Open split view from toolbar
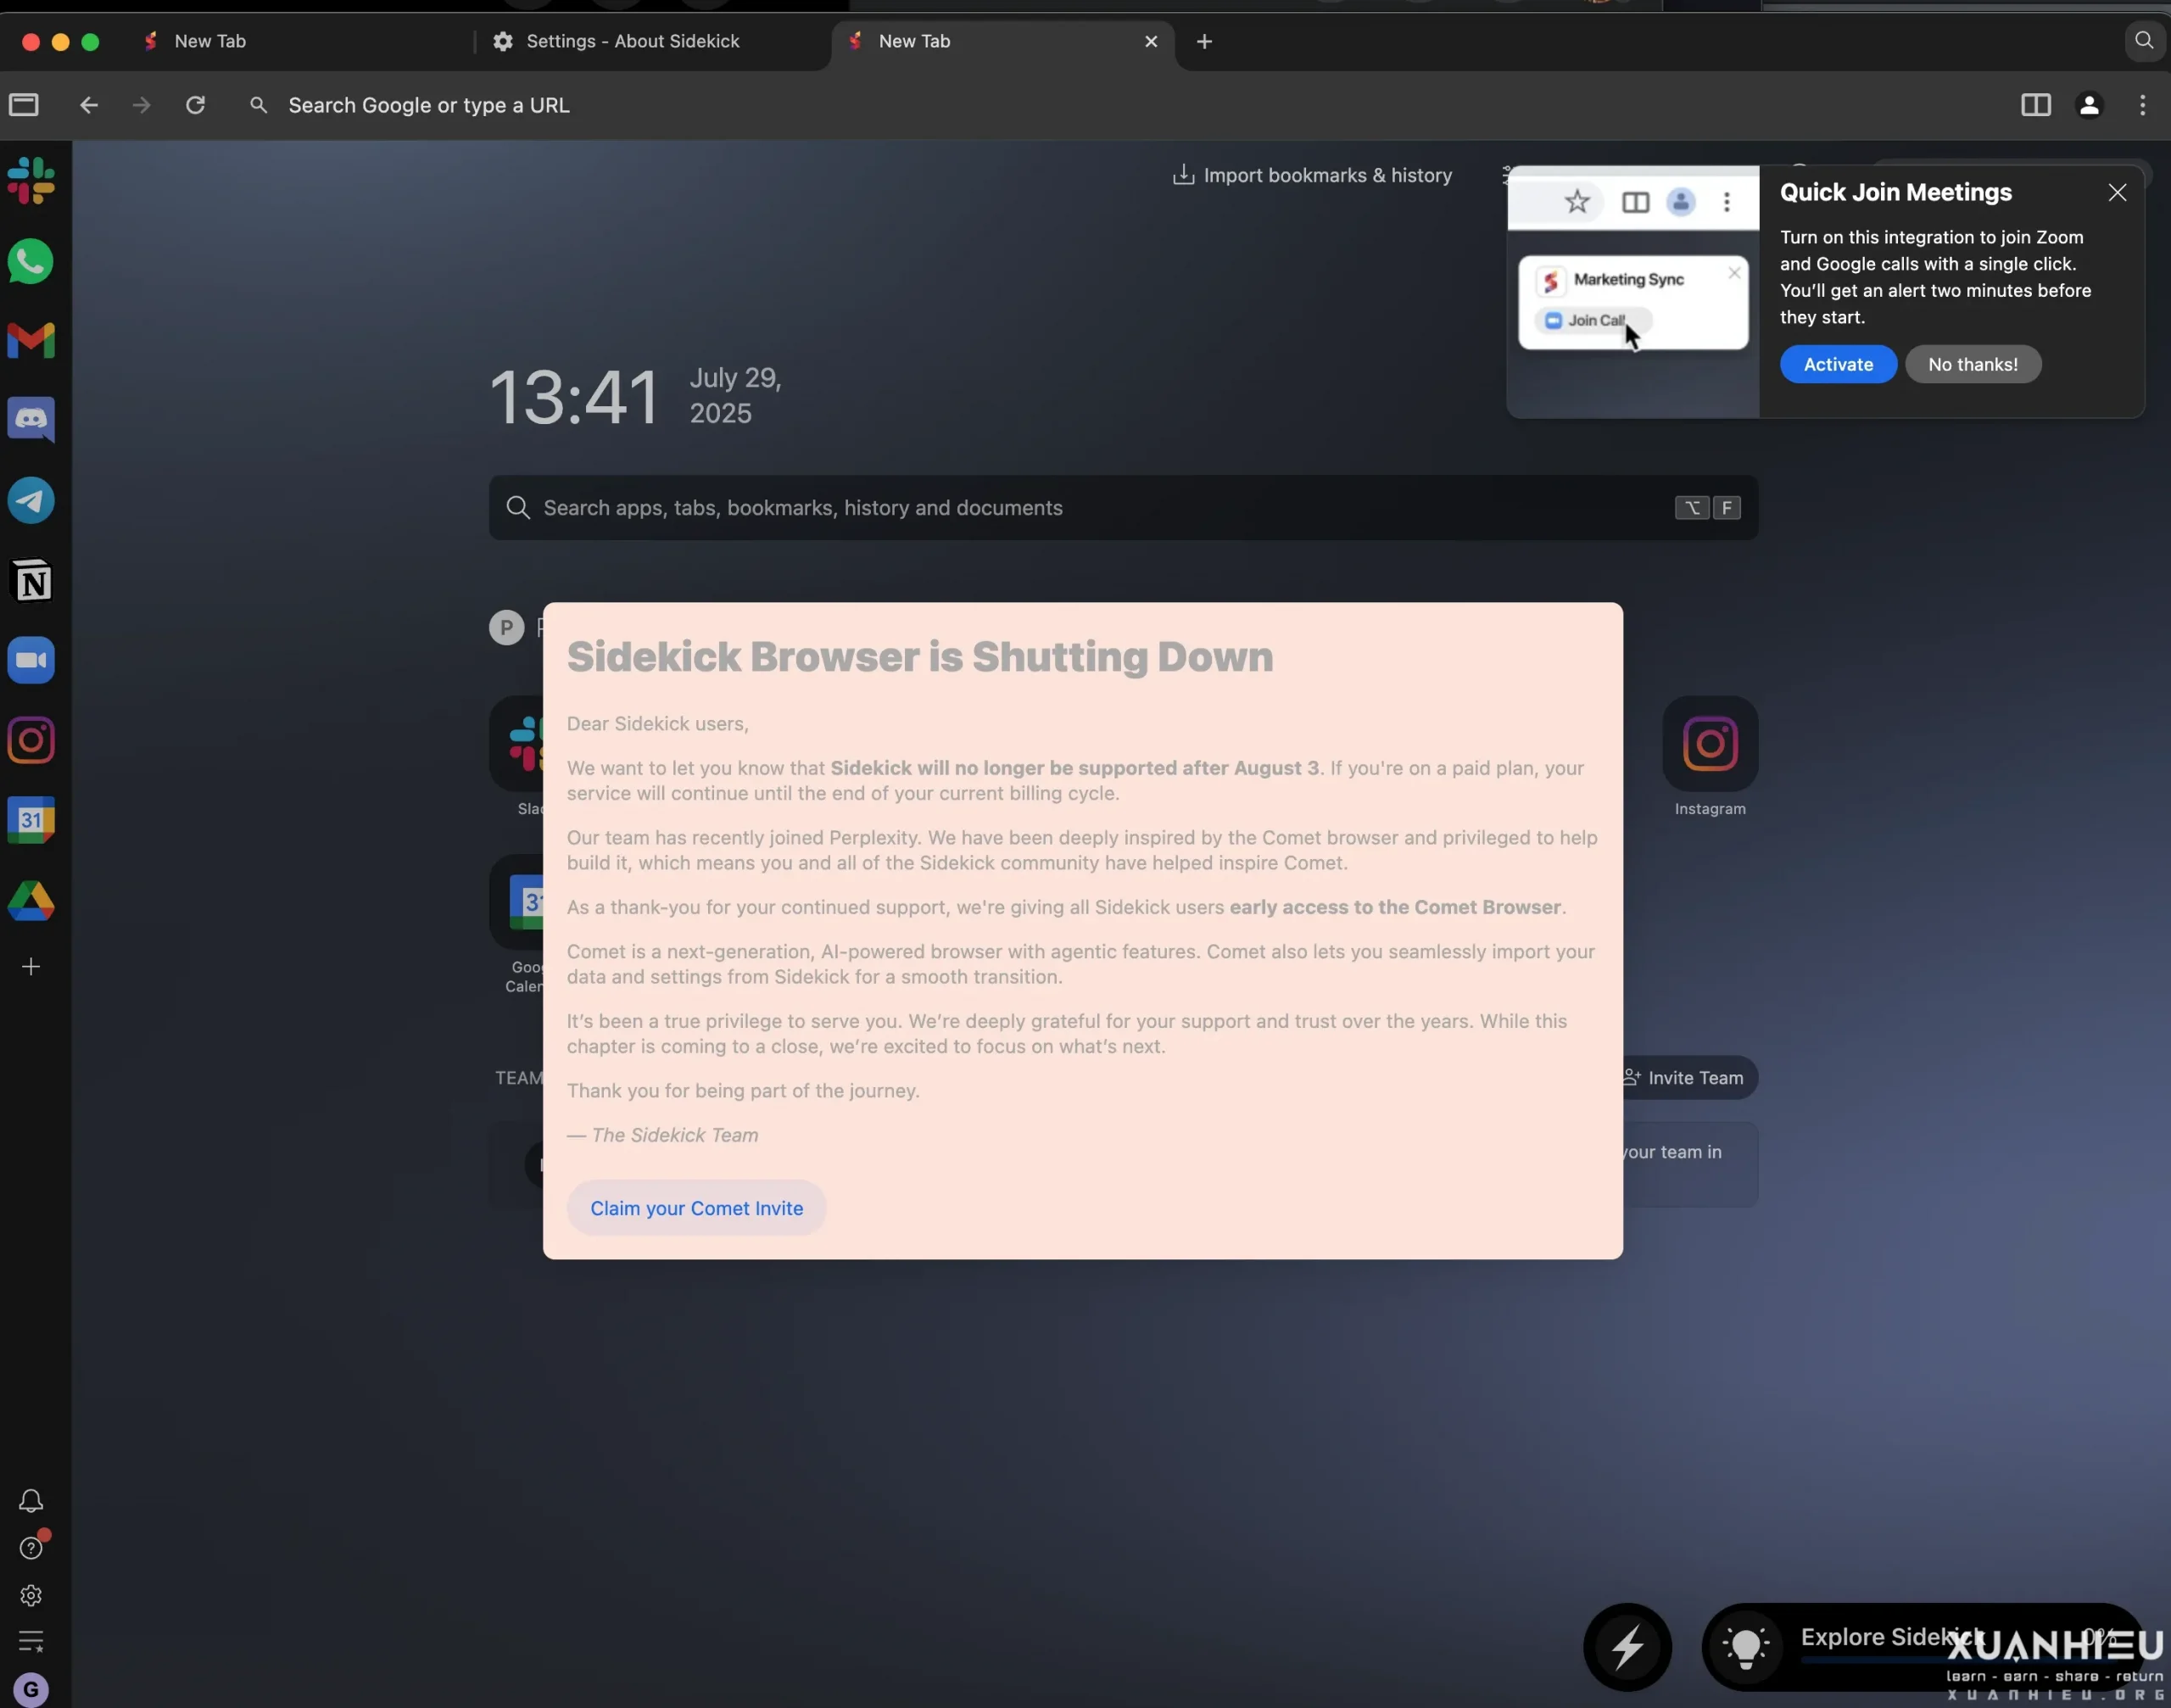This screenshot has width=2171, height=1708. 2036,105
